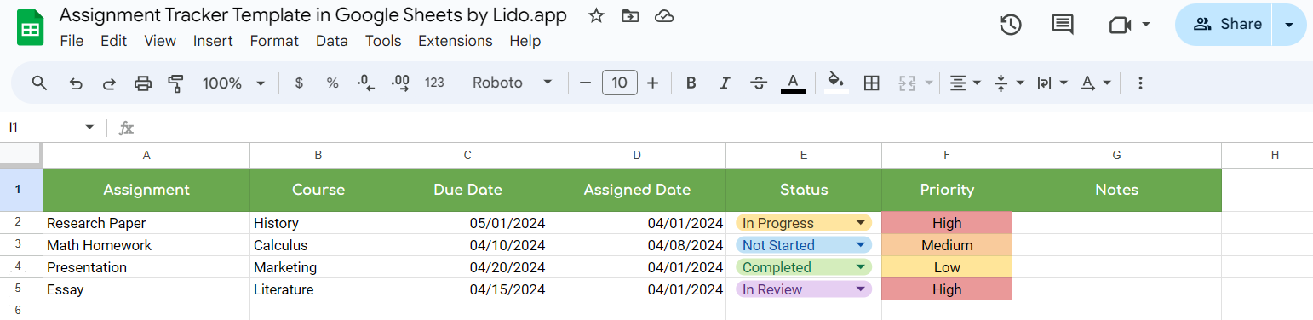
Task: Open the Google Sheets home icon
Action: pos(31,27)
